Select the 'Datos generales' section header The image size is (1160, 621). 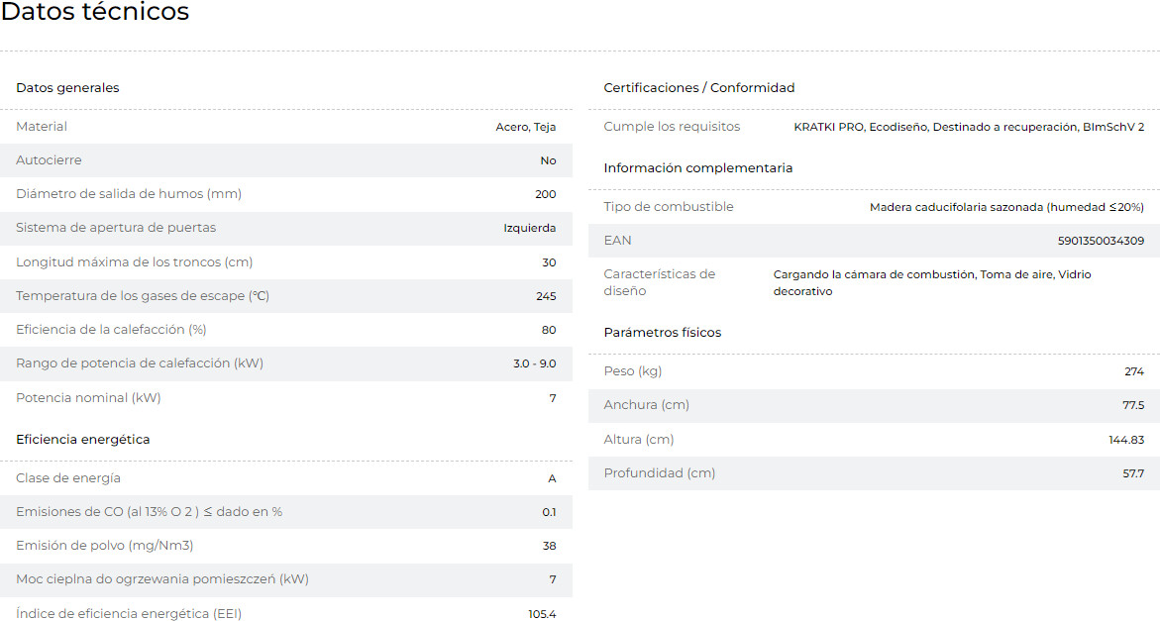67,88
